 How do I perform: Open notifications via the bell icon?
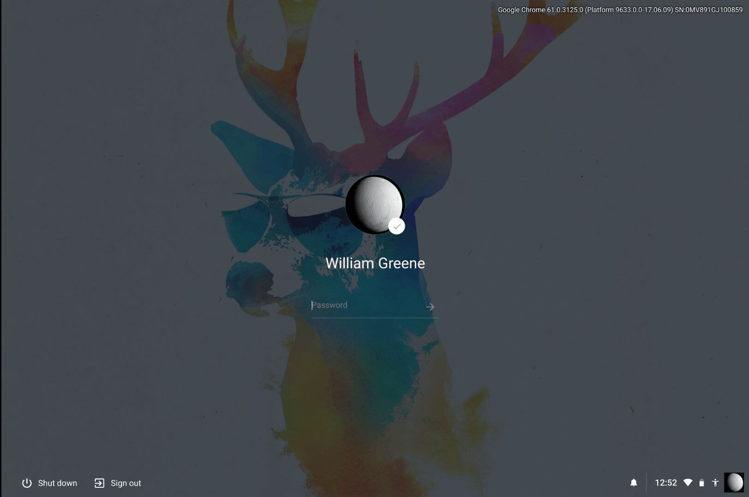[x=634, y=483]
